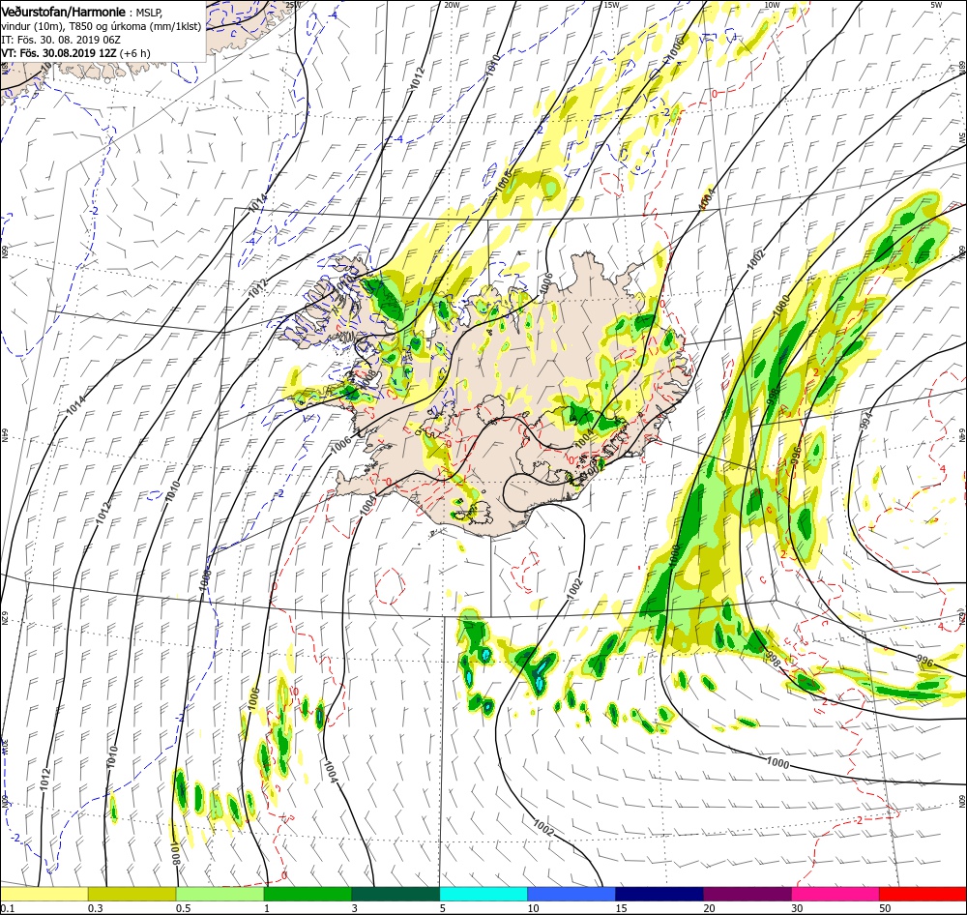Select the dark green 3 mm legend swatch
The image size is (967, 915).
(396, 894)
